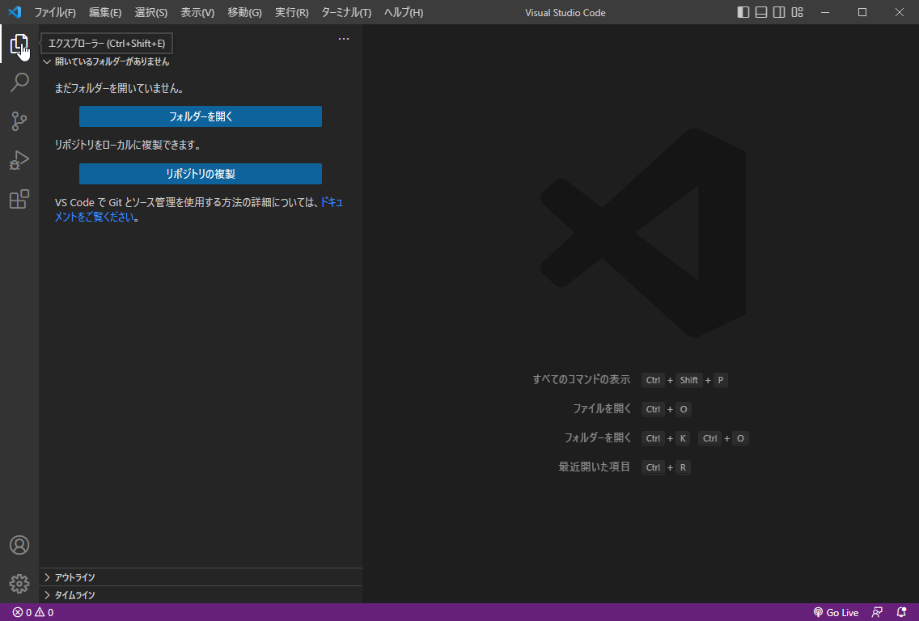Open the Source Control view
This screenshot has height=621, width=919.
19,121
